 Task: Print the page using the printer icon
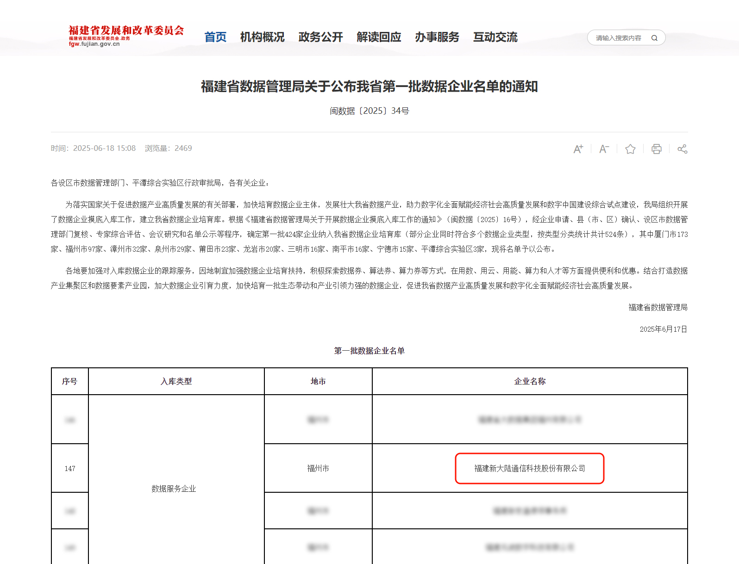point(656,149)
